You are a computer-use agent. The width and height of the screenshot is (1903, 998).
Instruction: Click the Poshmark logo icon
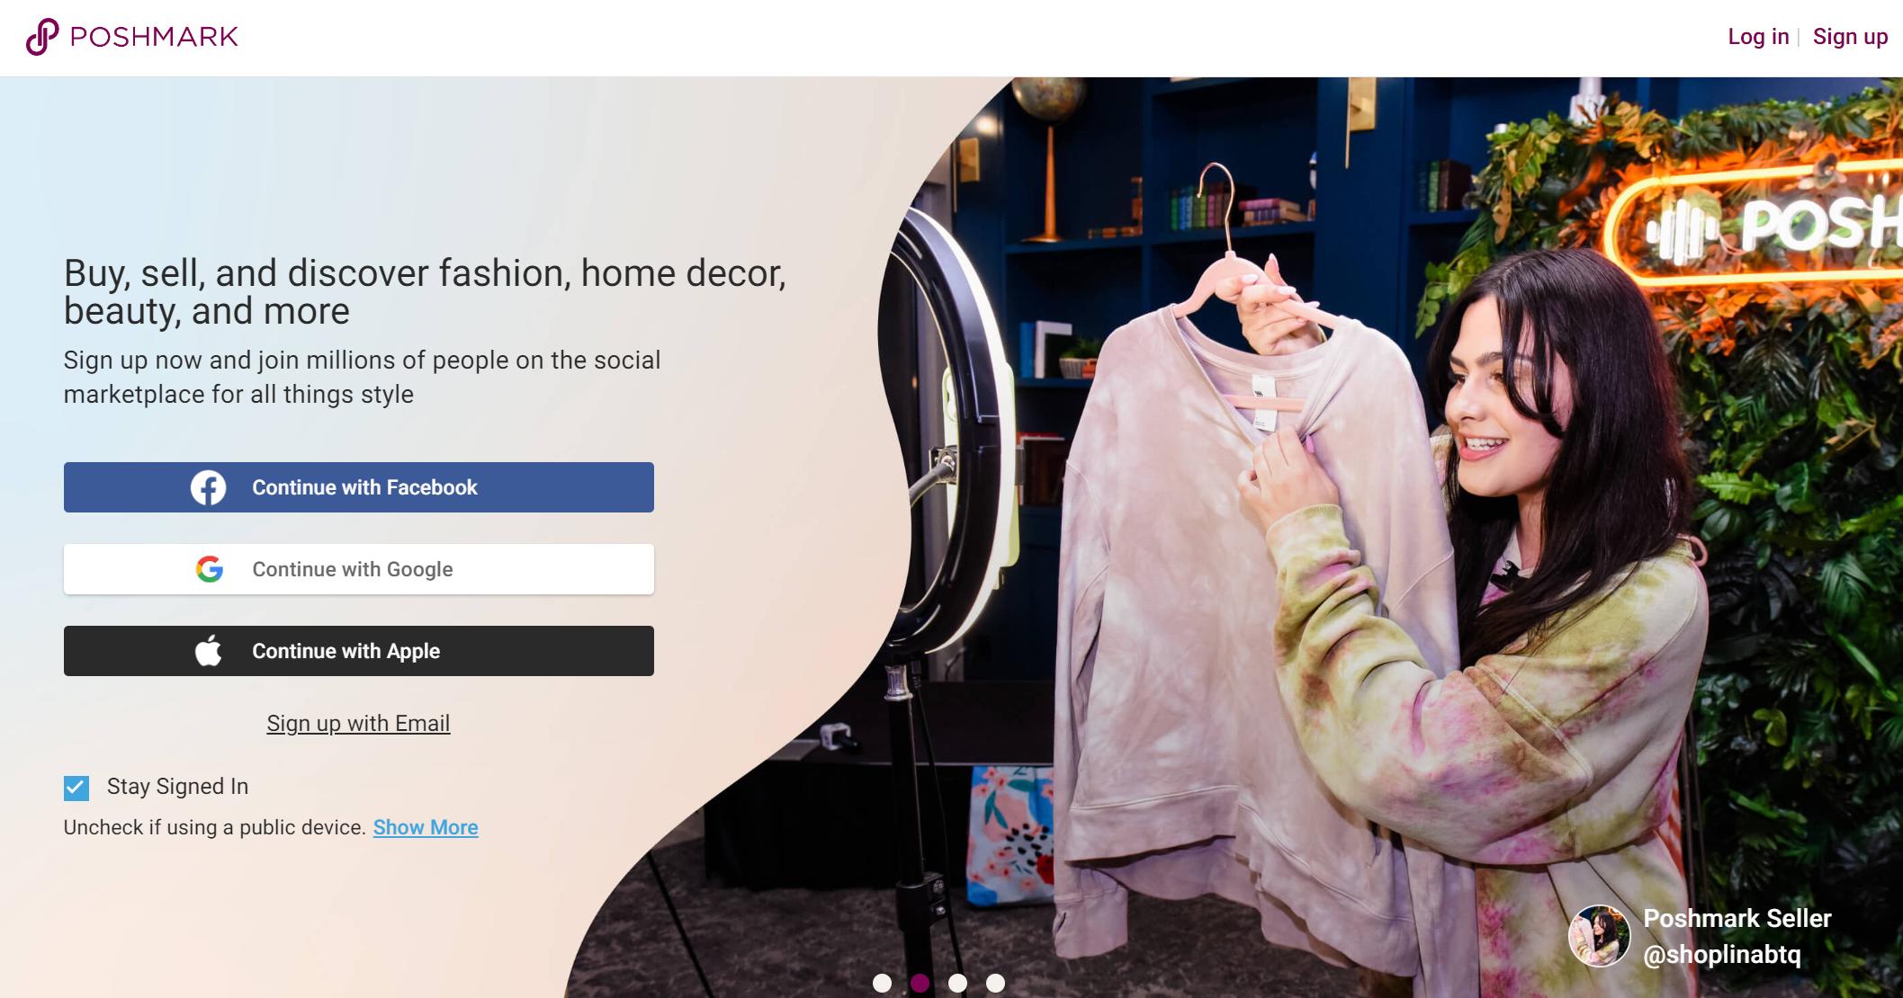(x=40, y=38)
